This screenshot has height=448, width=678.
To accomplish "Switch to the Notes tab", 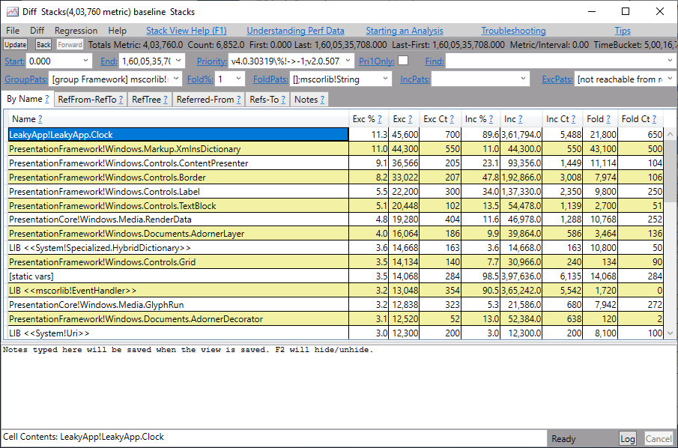I will click(309, 100).
